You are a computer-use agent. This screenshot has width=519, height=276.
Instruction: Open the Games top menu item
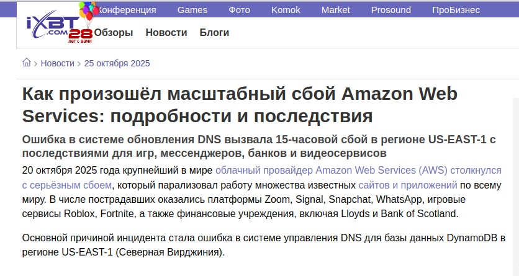192,10
